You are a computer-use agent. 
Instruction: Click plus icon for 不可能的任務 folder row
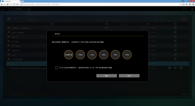(175, 28)
